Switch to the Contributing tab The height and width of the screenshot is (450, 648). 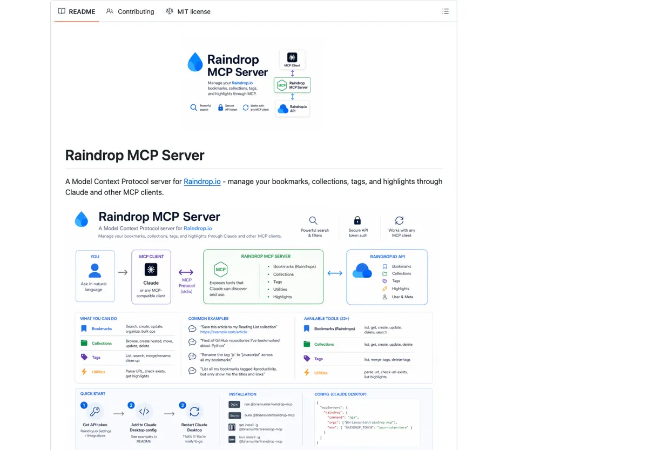point(130,11)
